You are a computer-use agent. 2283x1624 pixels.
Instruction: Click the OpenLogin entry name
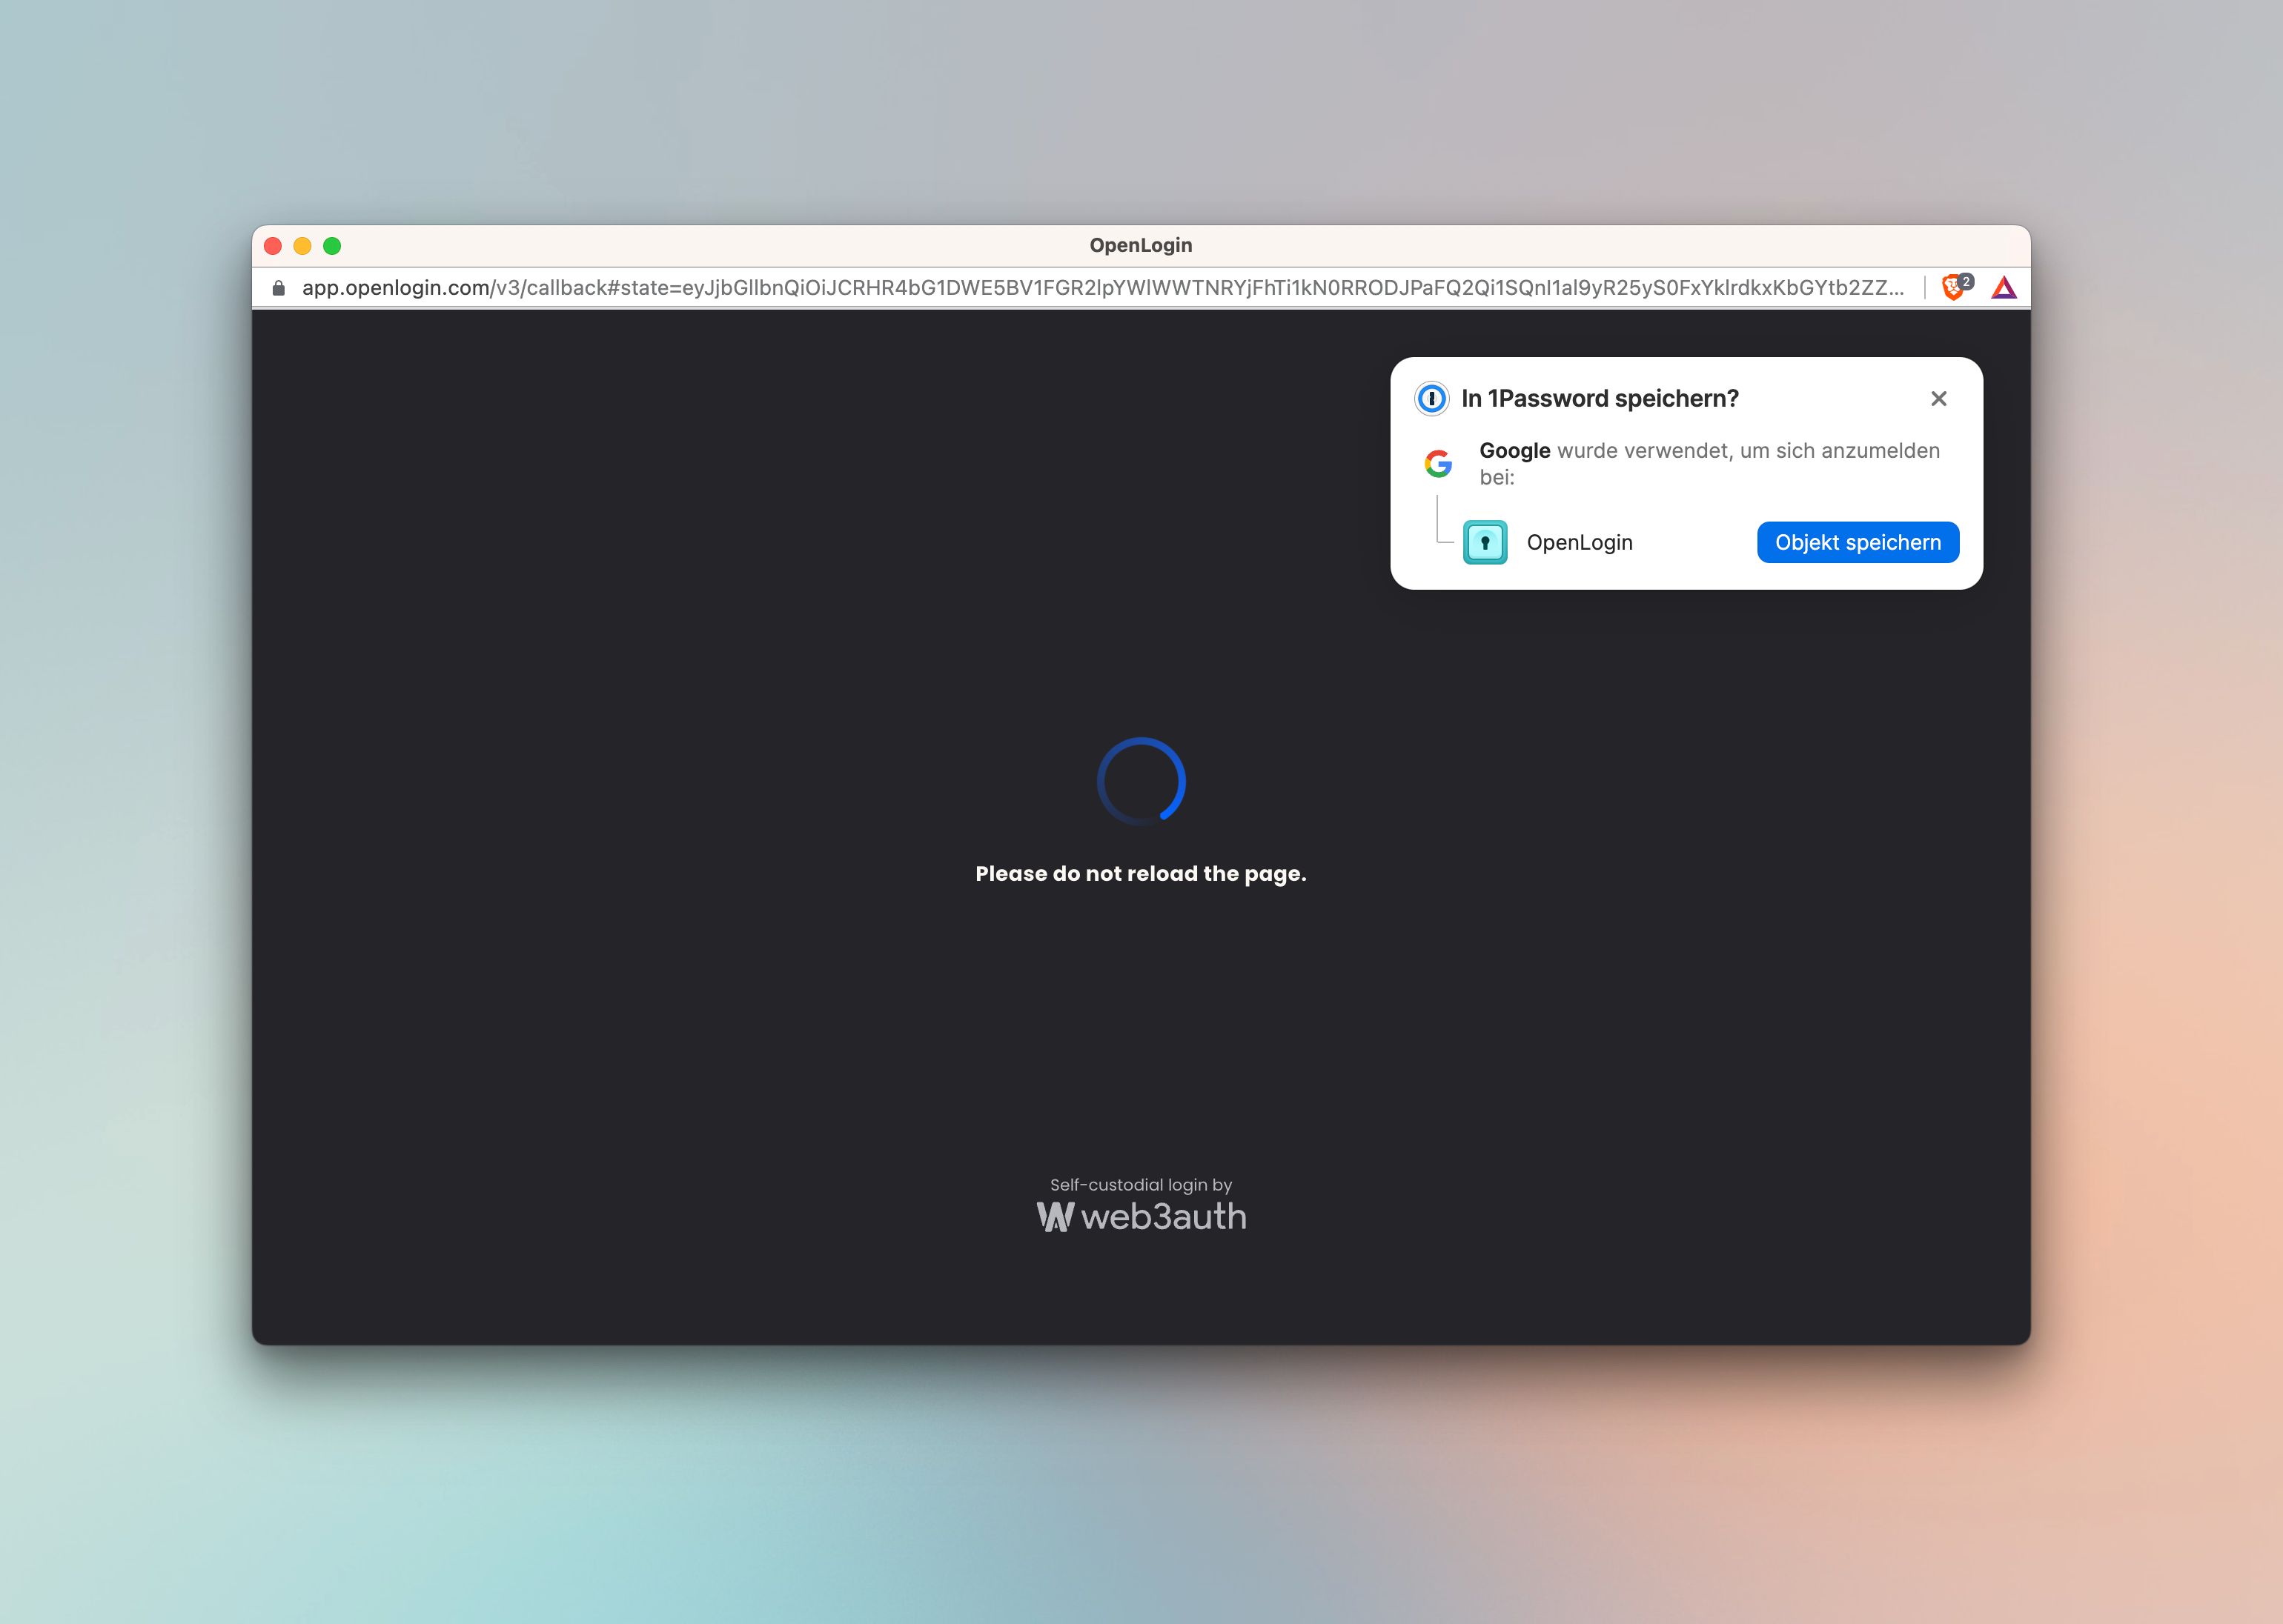click(x=1579, y=542)
